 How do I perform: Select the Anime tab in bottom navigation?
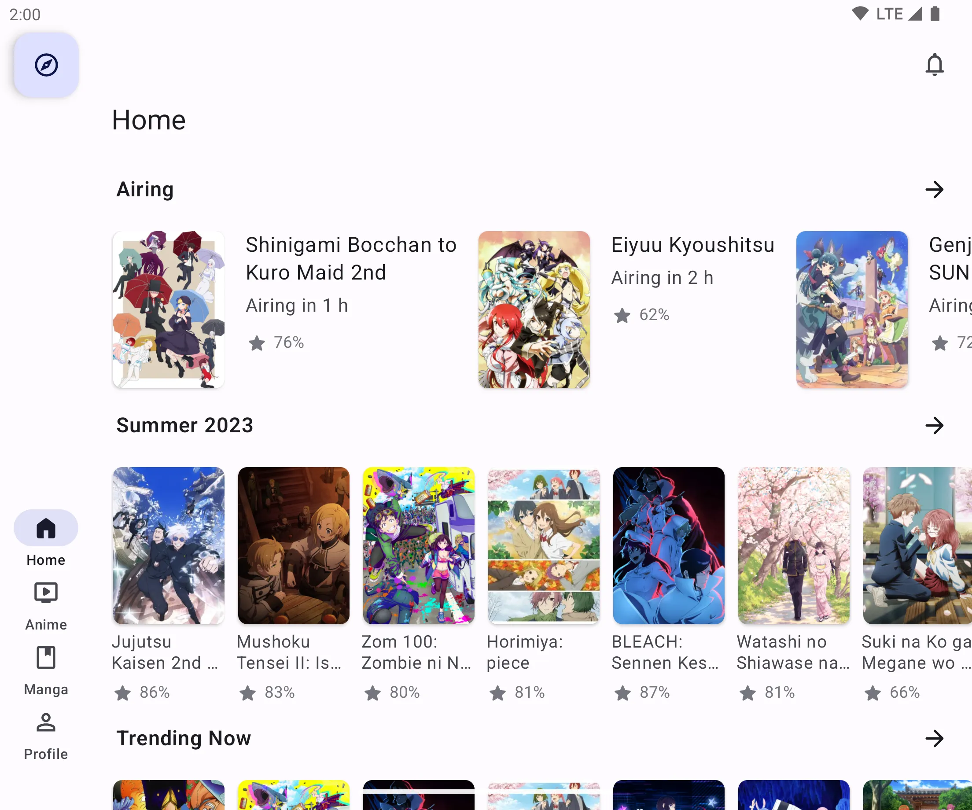coord(46,605)
